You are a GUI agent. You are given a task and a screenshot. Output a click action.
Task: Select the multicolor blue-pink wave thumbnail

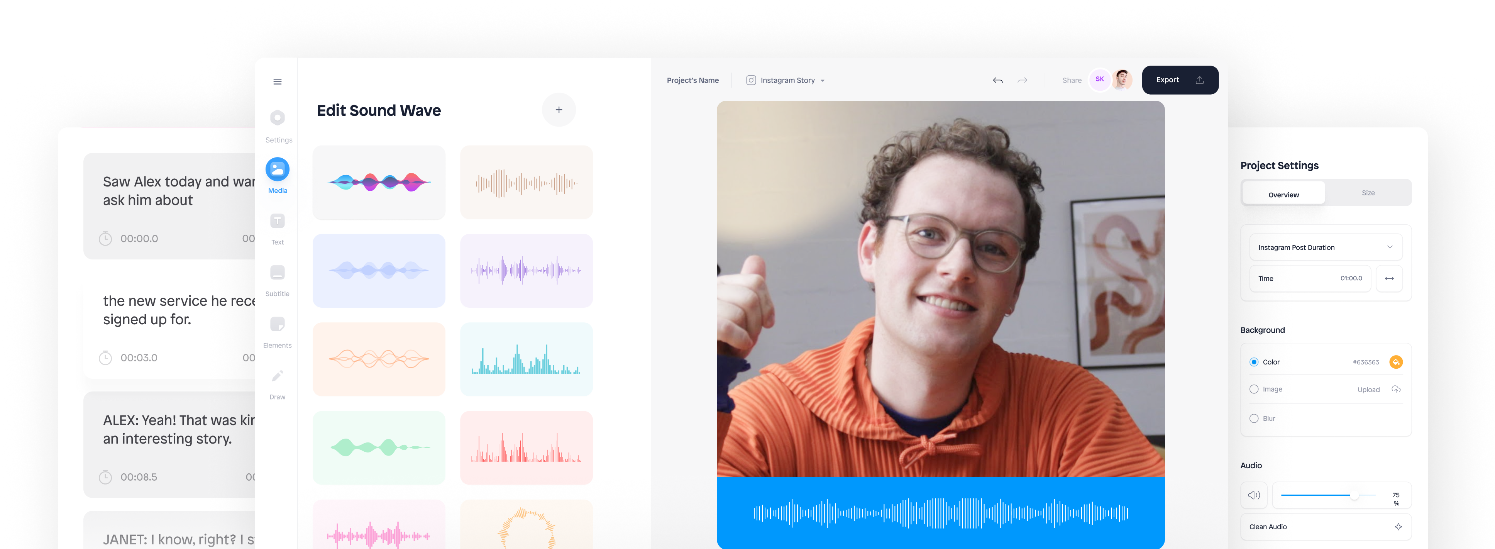point(379,182)
